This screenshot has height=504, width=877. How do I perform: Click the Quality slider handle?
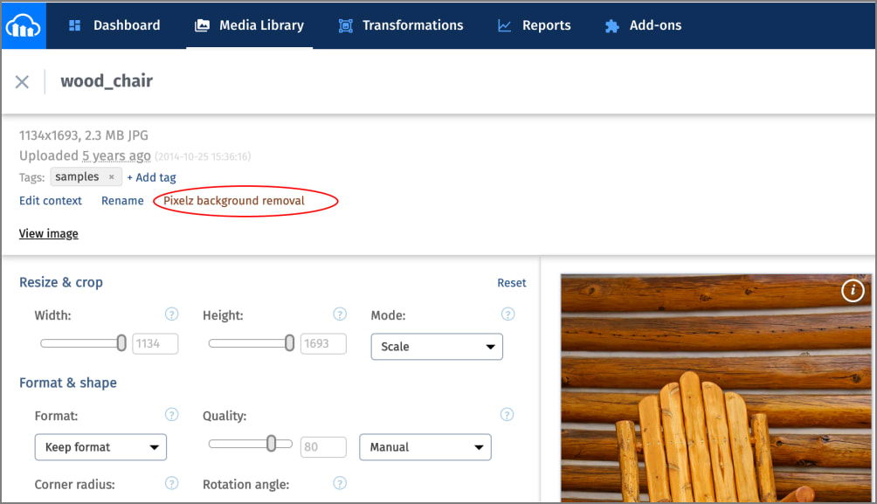point(272,444)
